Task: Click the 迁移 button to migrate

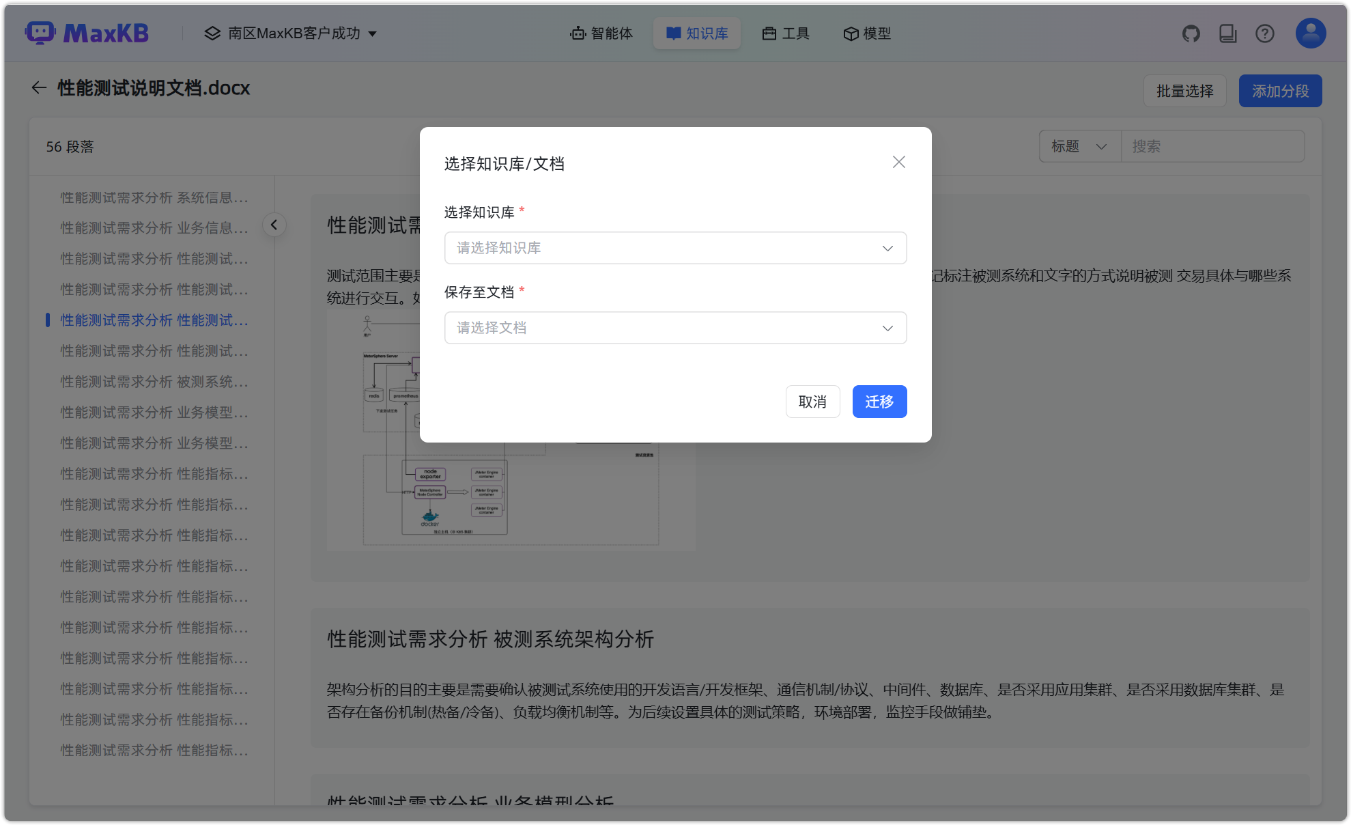Action: [x=879, y=402]
